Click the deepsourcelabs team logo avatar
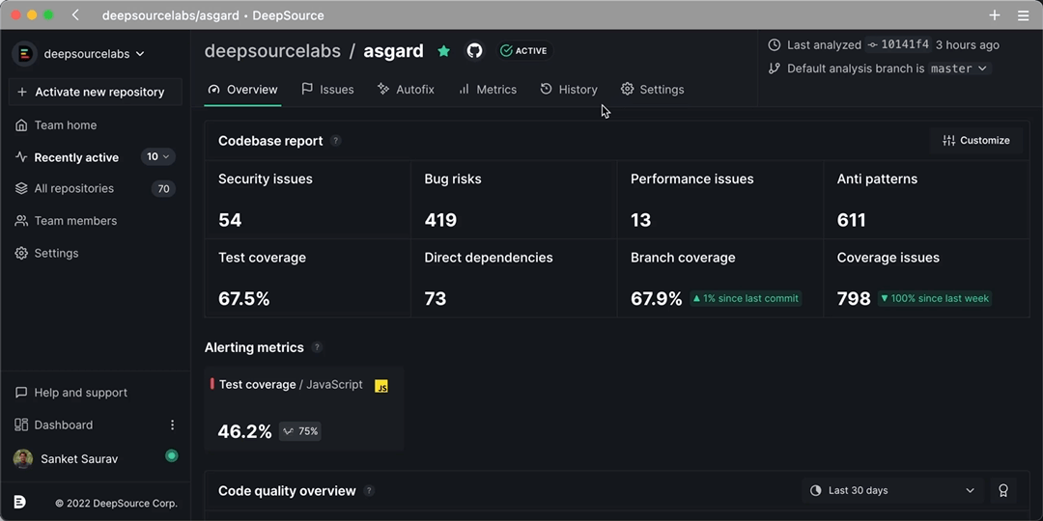Viewport: 1043px width, 521px height. point(24,54)
